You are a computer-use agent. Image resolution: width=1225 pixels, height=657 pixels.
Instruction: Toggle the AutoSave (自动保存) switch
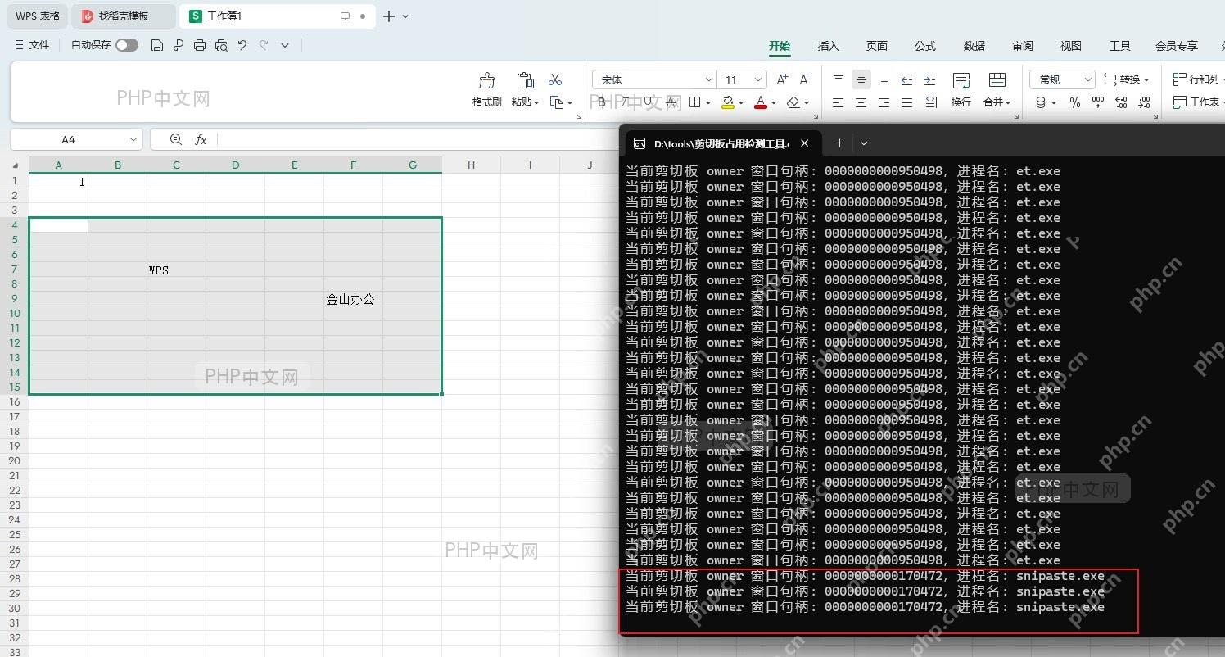[x=127, y=45]
